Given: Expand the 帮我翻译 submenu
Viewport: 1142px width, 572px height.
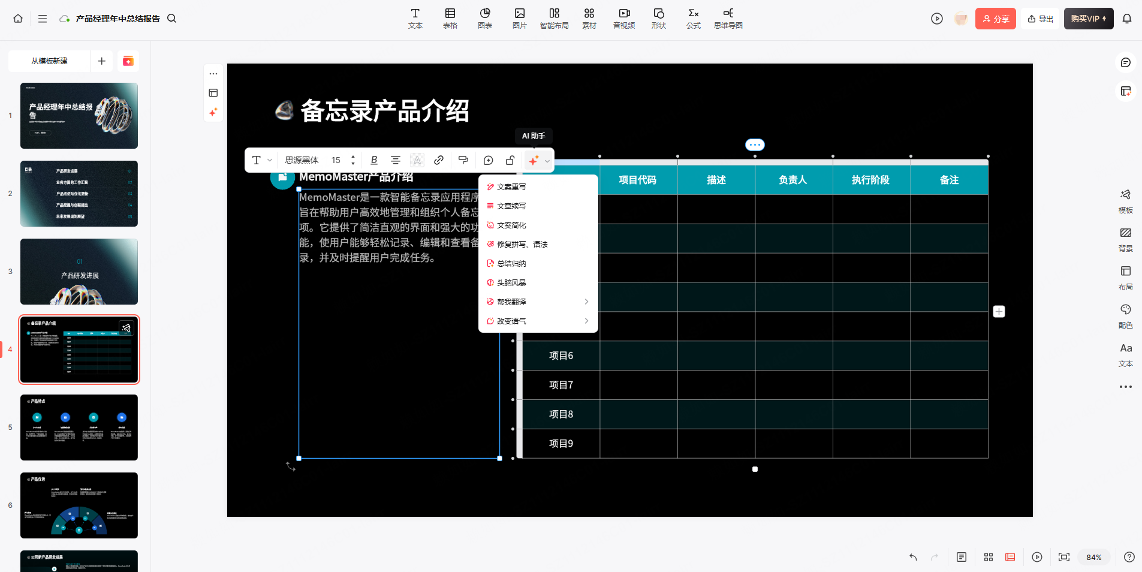Looking at the screenshot, I should (538, 302).
